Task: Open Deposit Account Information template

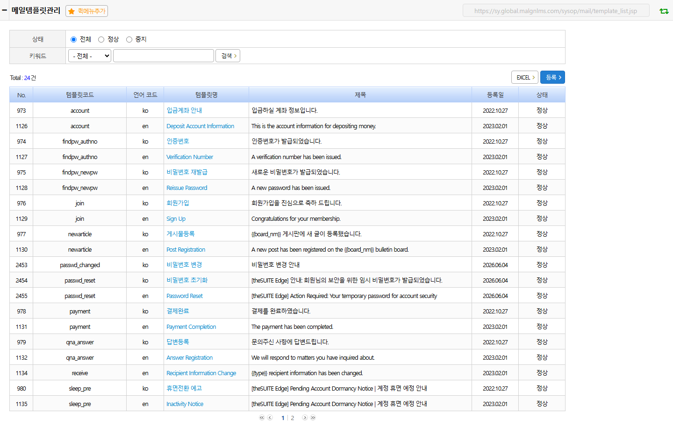Action: 200,126
